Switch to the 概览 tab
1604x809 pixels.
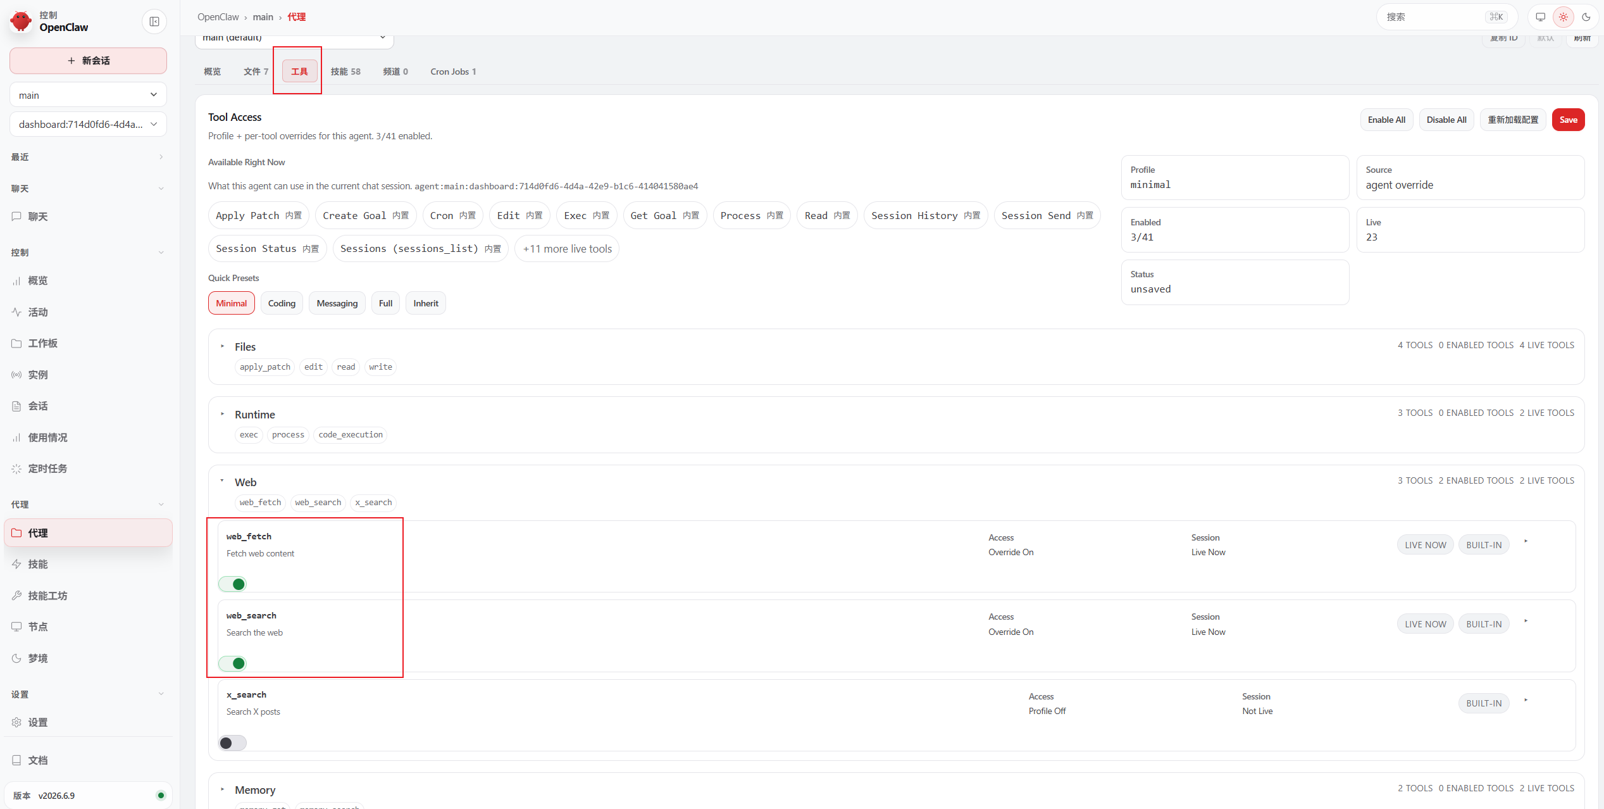pos(213,72)
